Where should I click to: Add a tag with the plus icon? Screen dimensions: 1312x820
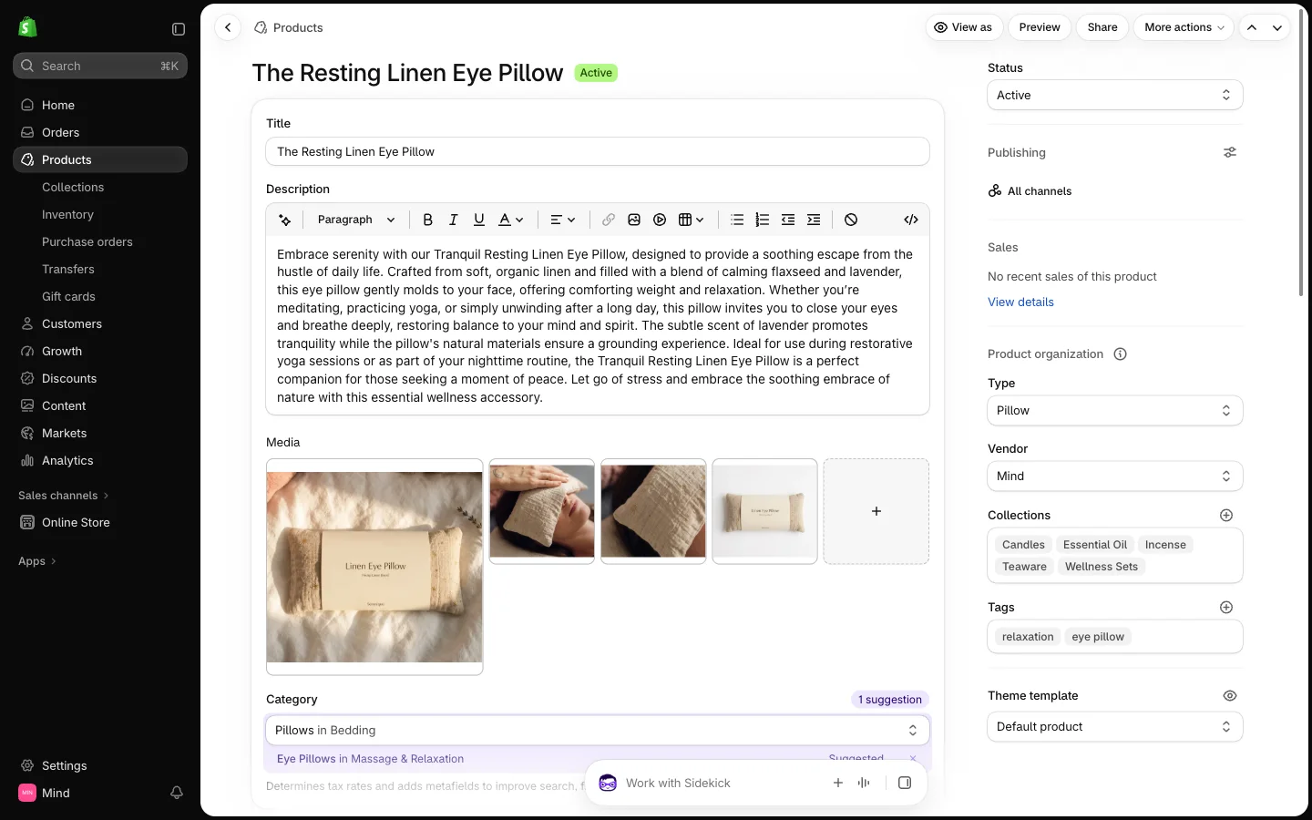click(x=1226, y=608)
